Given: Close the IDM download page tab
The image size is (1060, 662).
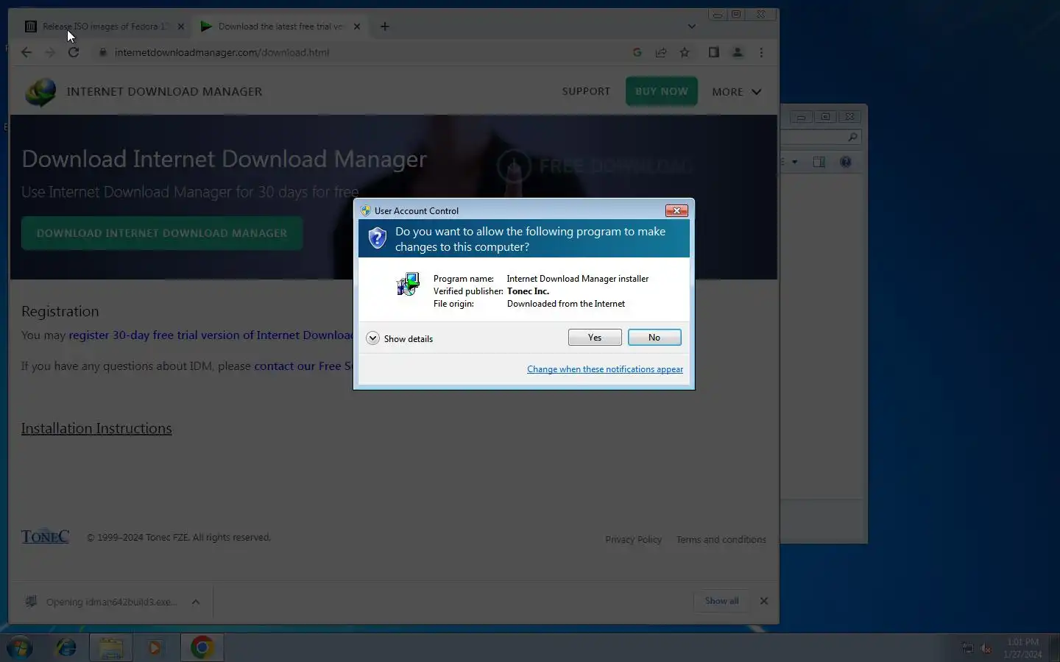Looking at the screenshot, I should tap(357, 26).
